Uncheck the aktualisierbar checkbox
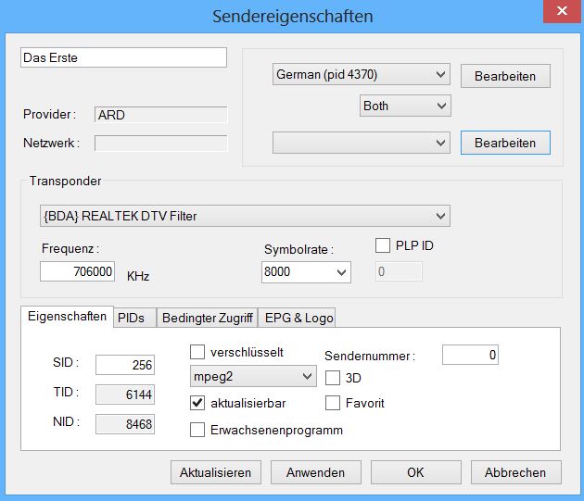The width and height of the screenshot is (584, 501). [197, 403]
